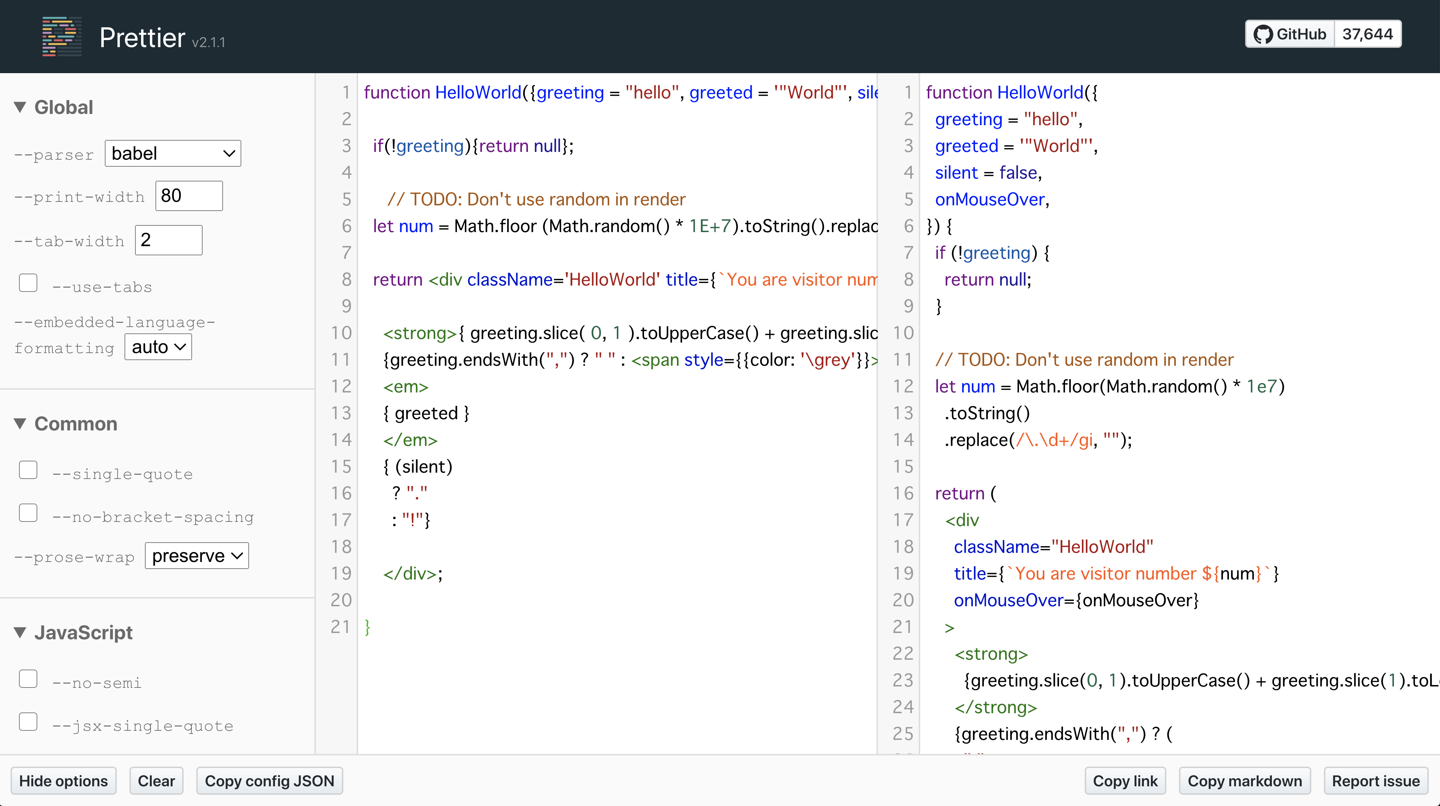Image resolution: width=1440 pixels, height=806 pixels.
Task: Click the GitHub octocat icon
Action: click(1263, 35)
